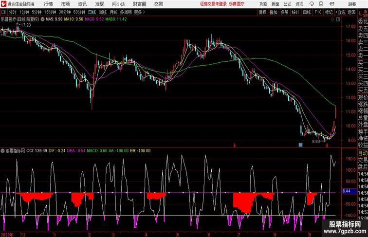Open the 选项 menu
This screenshot has height=237, width=368.
299,4
